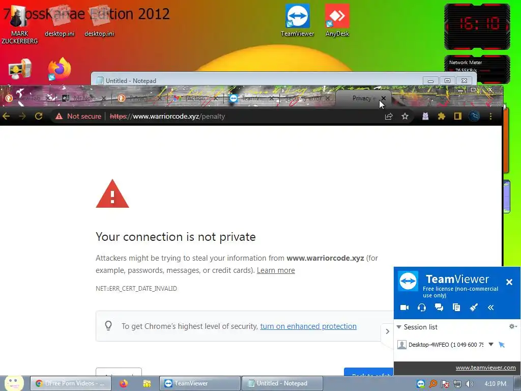Close the TeamViewer session panel
This screenshot has width=521, height=391.
pos(509,282)
